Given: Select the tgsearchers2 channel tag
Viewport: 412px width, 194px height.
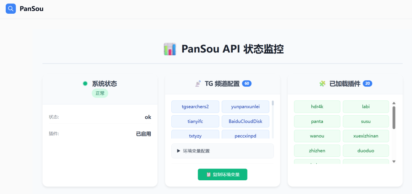Looking at the screenshot, I should click(195, 107).
